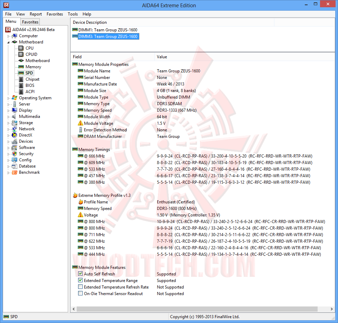Click the horizontal scrollbar thumb
Image resolution: width=338 pixels, height=323 pixels.
click(x=197, y=309)
